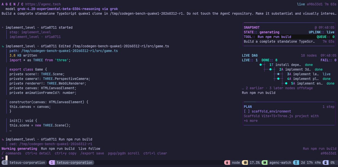
Task: Click the command prompt input line
Action: (x=169, y=158)
